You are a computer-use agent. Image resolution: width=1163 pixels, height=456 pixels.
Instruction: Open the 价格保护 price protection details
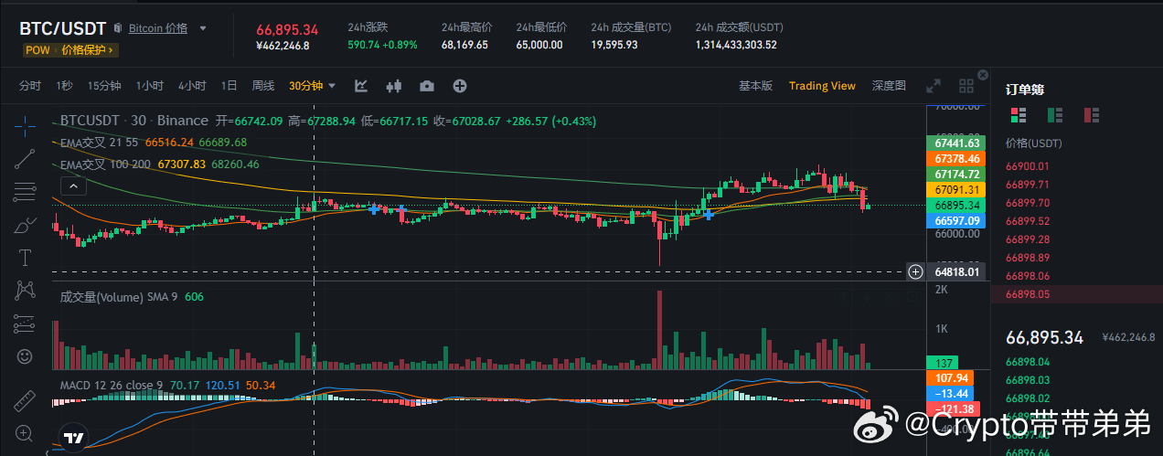point(88,50)
